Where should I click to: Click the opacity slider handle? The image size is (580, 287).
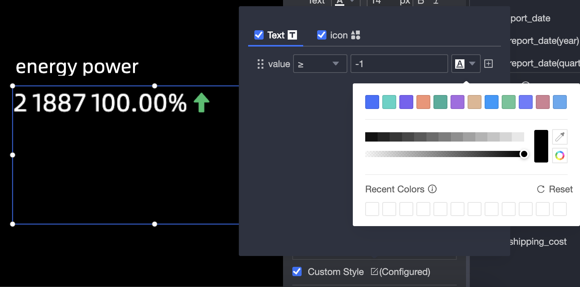(524, 154)
